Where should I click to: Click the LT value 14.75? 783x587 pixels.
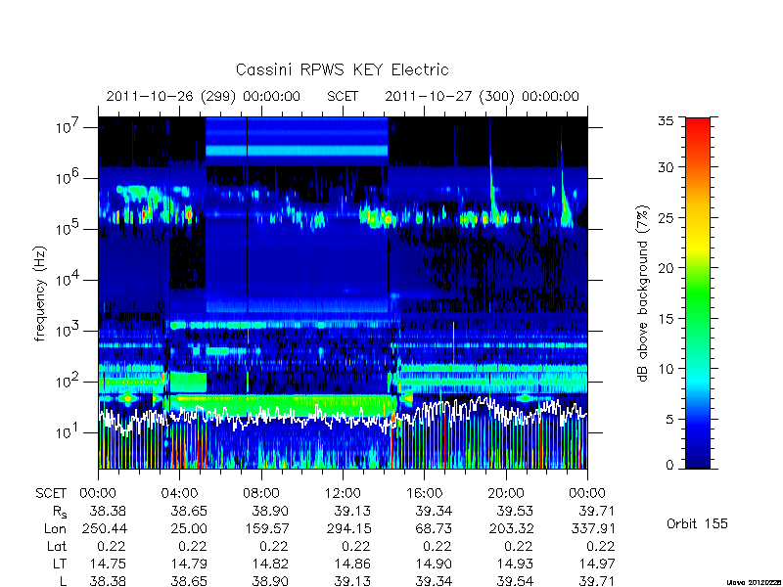(108, 564)
